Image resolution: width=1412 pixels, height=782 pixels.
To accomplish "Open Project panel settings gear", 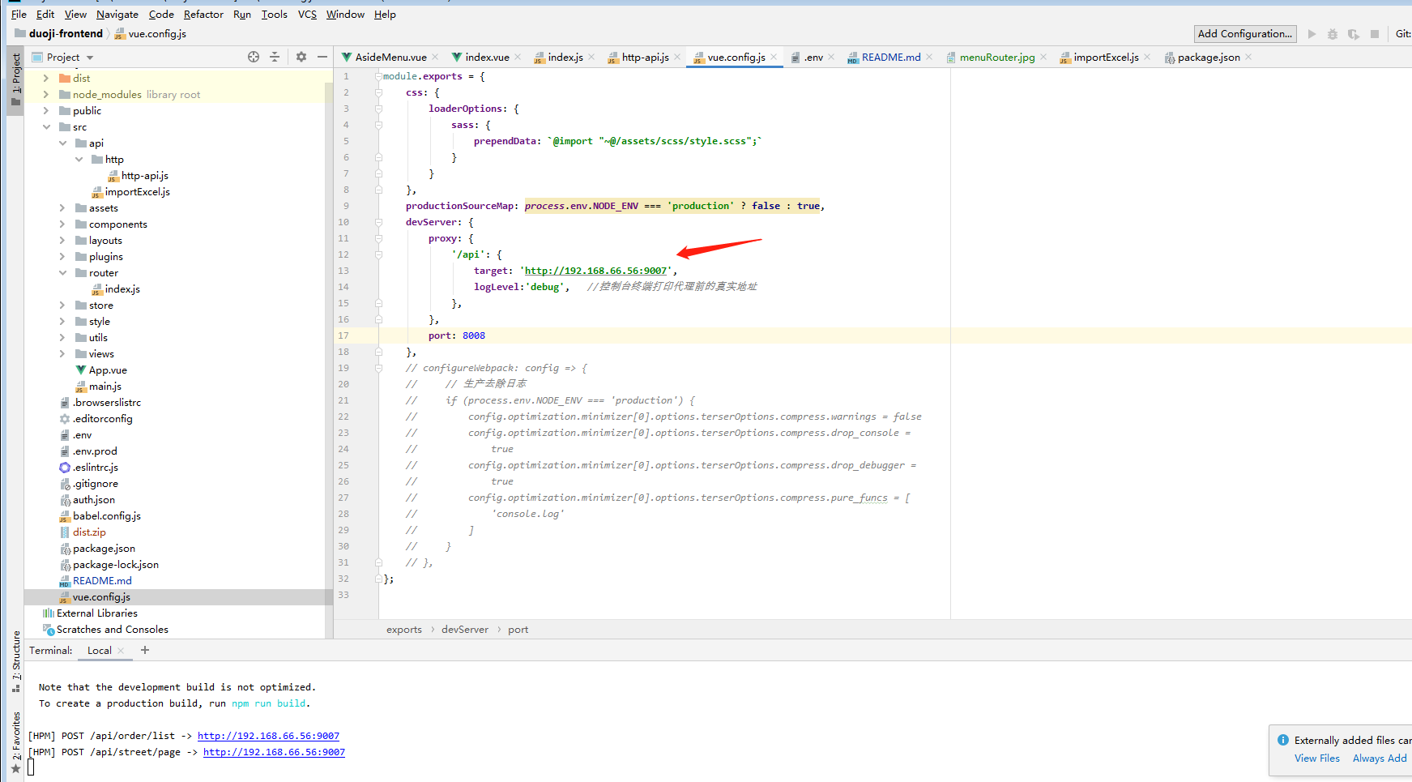I will point(301,57).
